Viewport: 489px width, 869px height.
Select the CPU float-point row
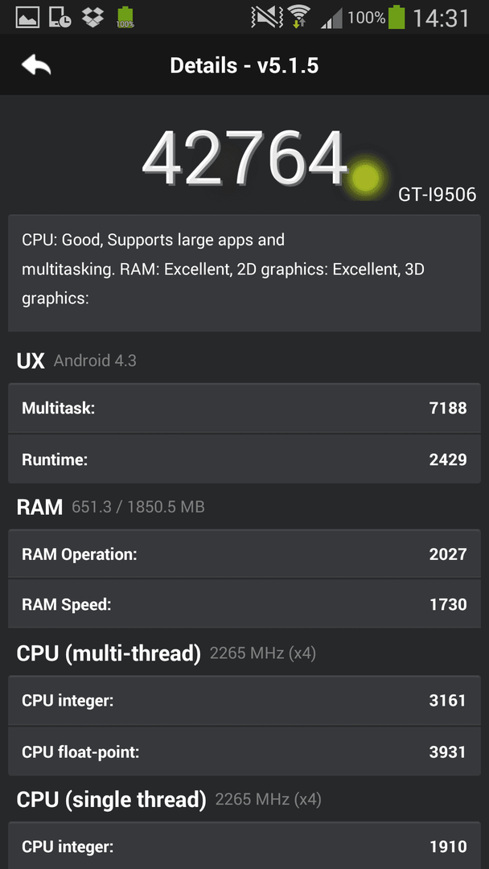[x=244, y=752]
